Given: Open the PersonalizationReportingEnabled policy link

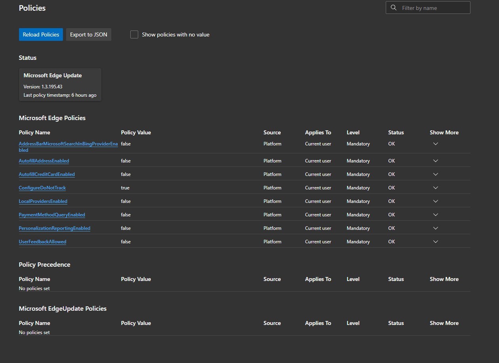Looking at the screenshot, I should pyautogui.click(x=55, y=228).
